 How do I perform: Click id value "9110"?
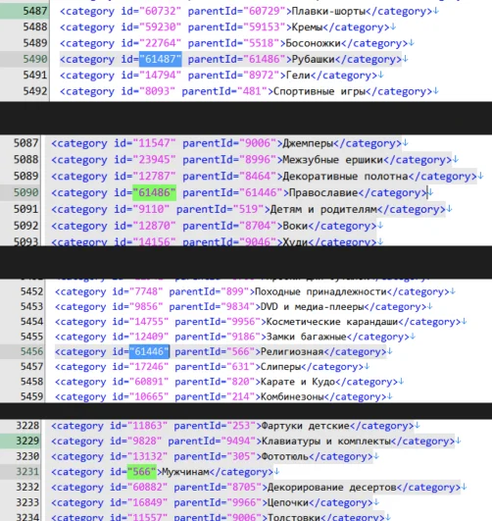(151, 209)
